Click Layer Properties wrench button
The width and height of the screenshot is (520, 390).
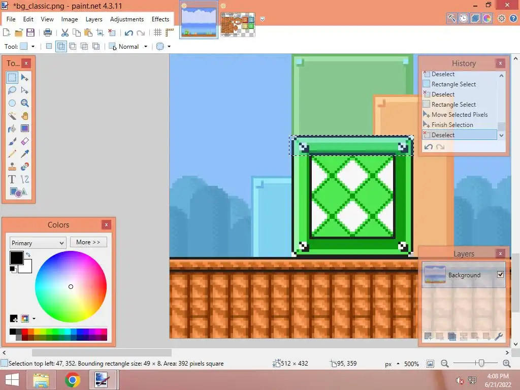[x=499, y=337]
